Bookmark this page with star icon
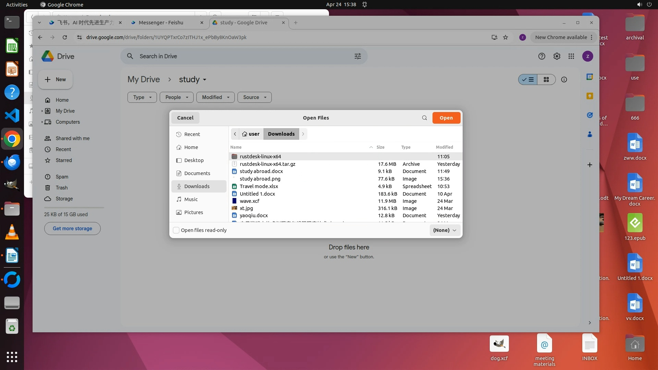 click(x=505, y=37)
